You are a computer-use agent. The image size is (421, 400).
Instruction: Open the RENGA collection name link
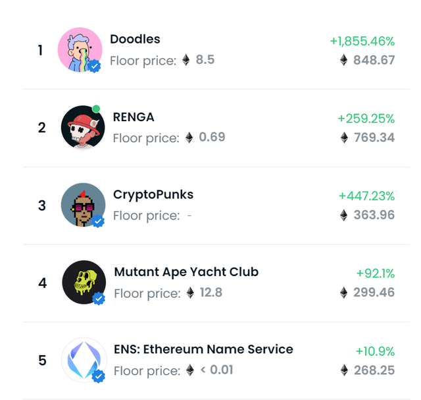(134, 117)
